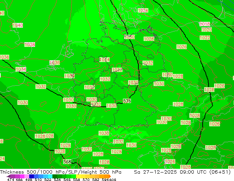
Task: Click the legend value 606
Action: (x=112, y=180)
